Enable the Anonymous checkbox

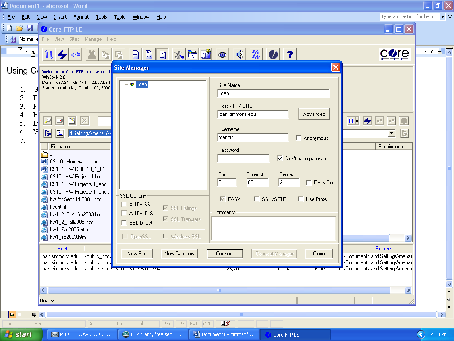point(299,138)
